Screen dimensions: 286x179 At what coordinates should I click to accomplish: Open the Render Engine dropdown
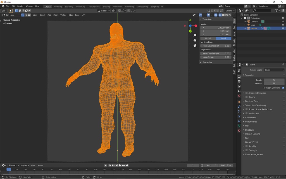pyautogui.click(x=274, y=70)
